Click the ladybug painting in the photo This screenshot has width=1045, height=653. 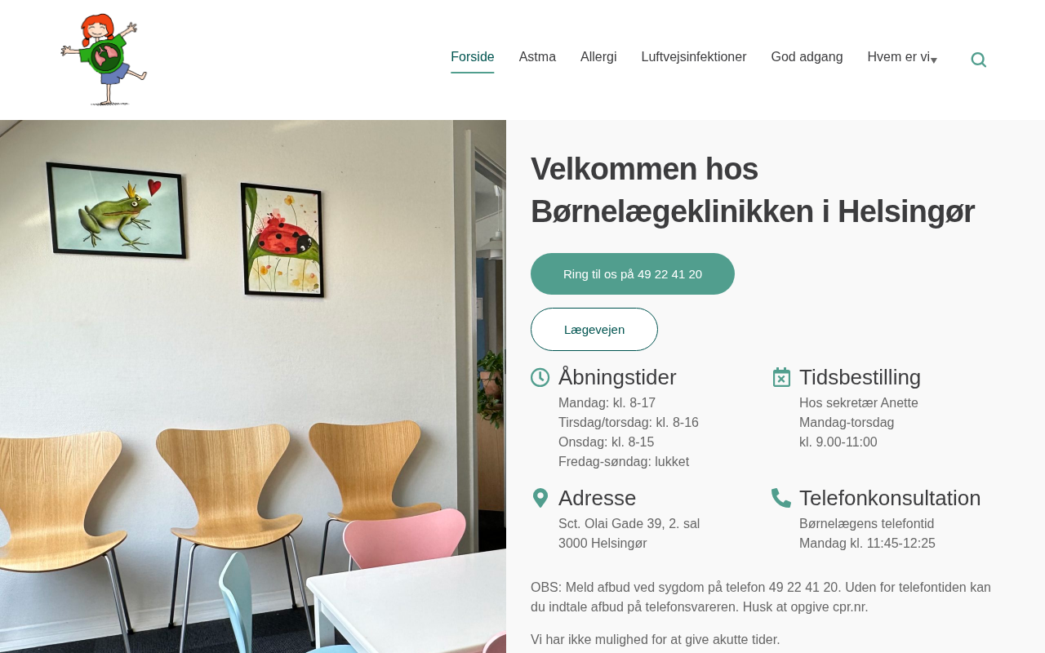click(282, 240)
